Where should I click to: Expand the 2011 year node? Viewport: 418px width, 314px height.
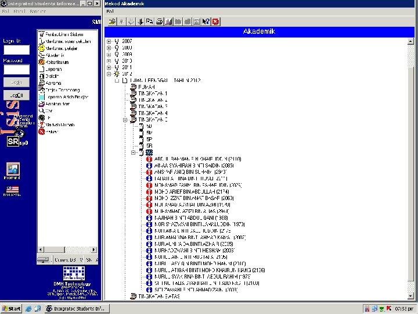click(109, 67)
